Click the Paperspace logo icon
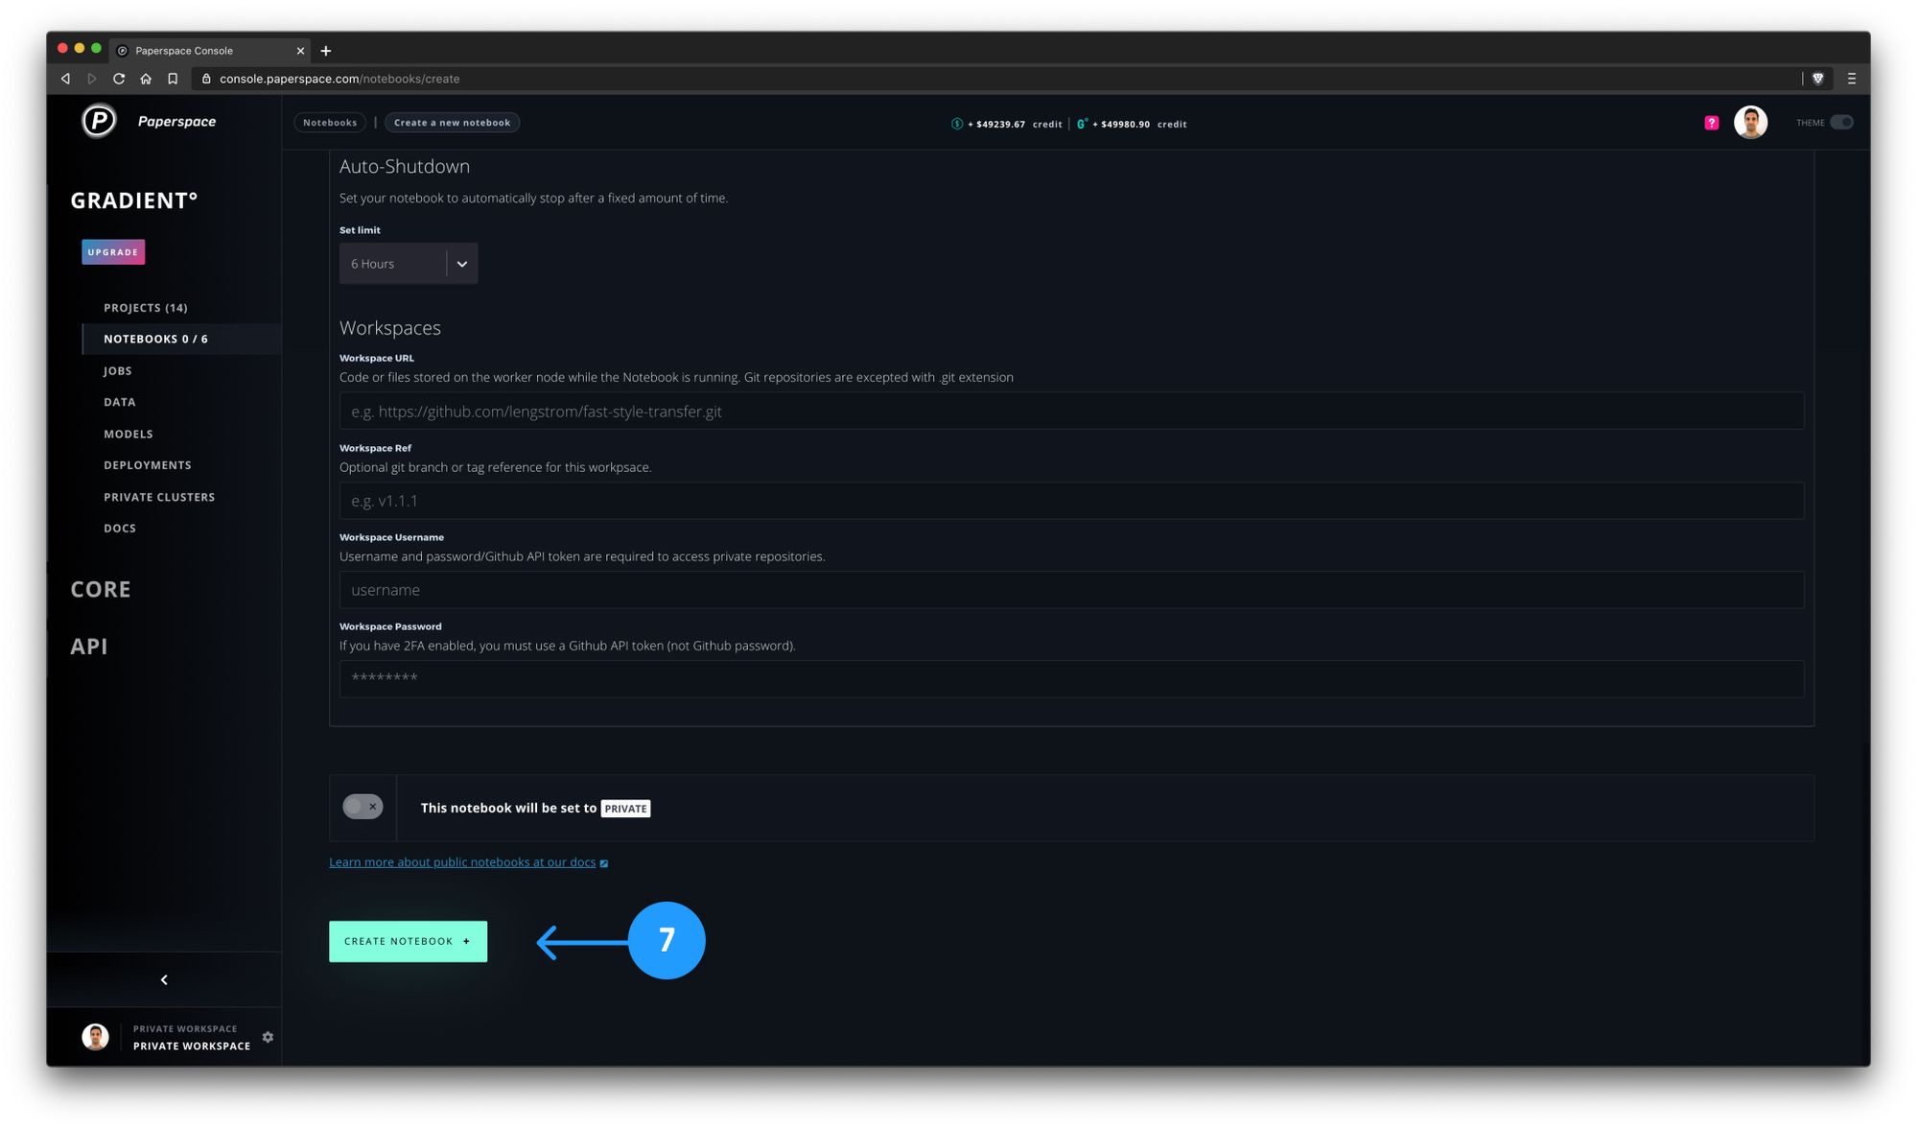Viewport: 1918px width, 1130px height. [99, 121]
